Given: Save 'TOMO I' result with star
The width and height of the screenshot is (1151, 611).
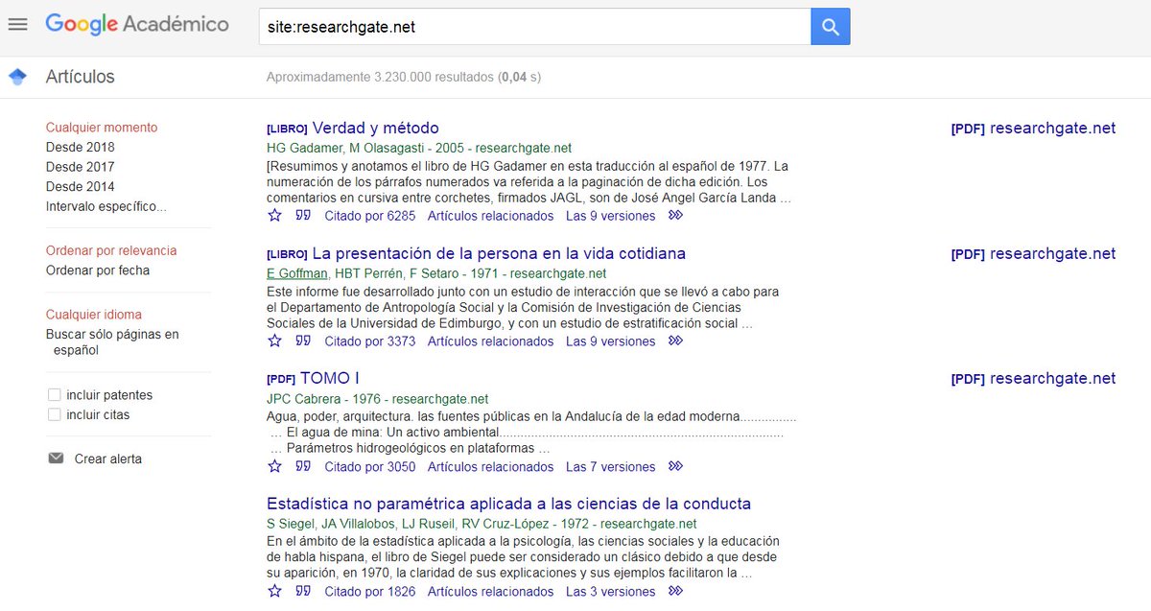Looking at the screenshot, I should (x=275, y=467).
